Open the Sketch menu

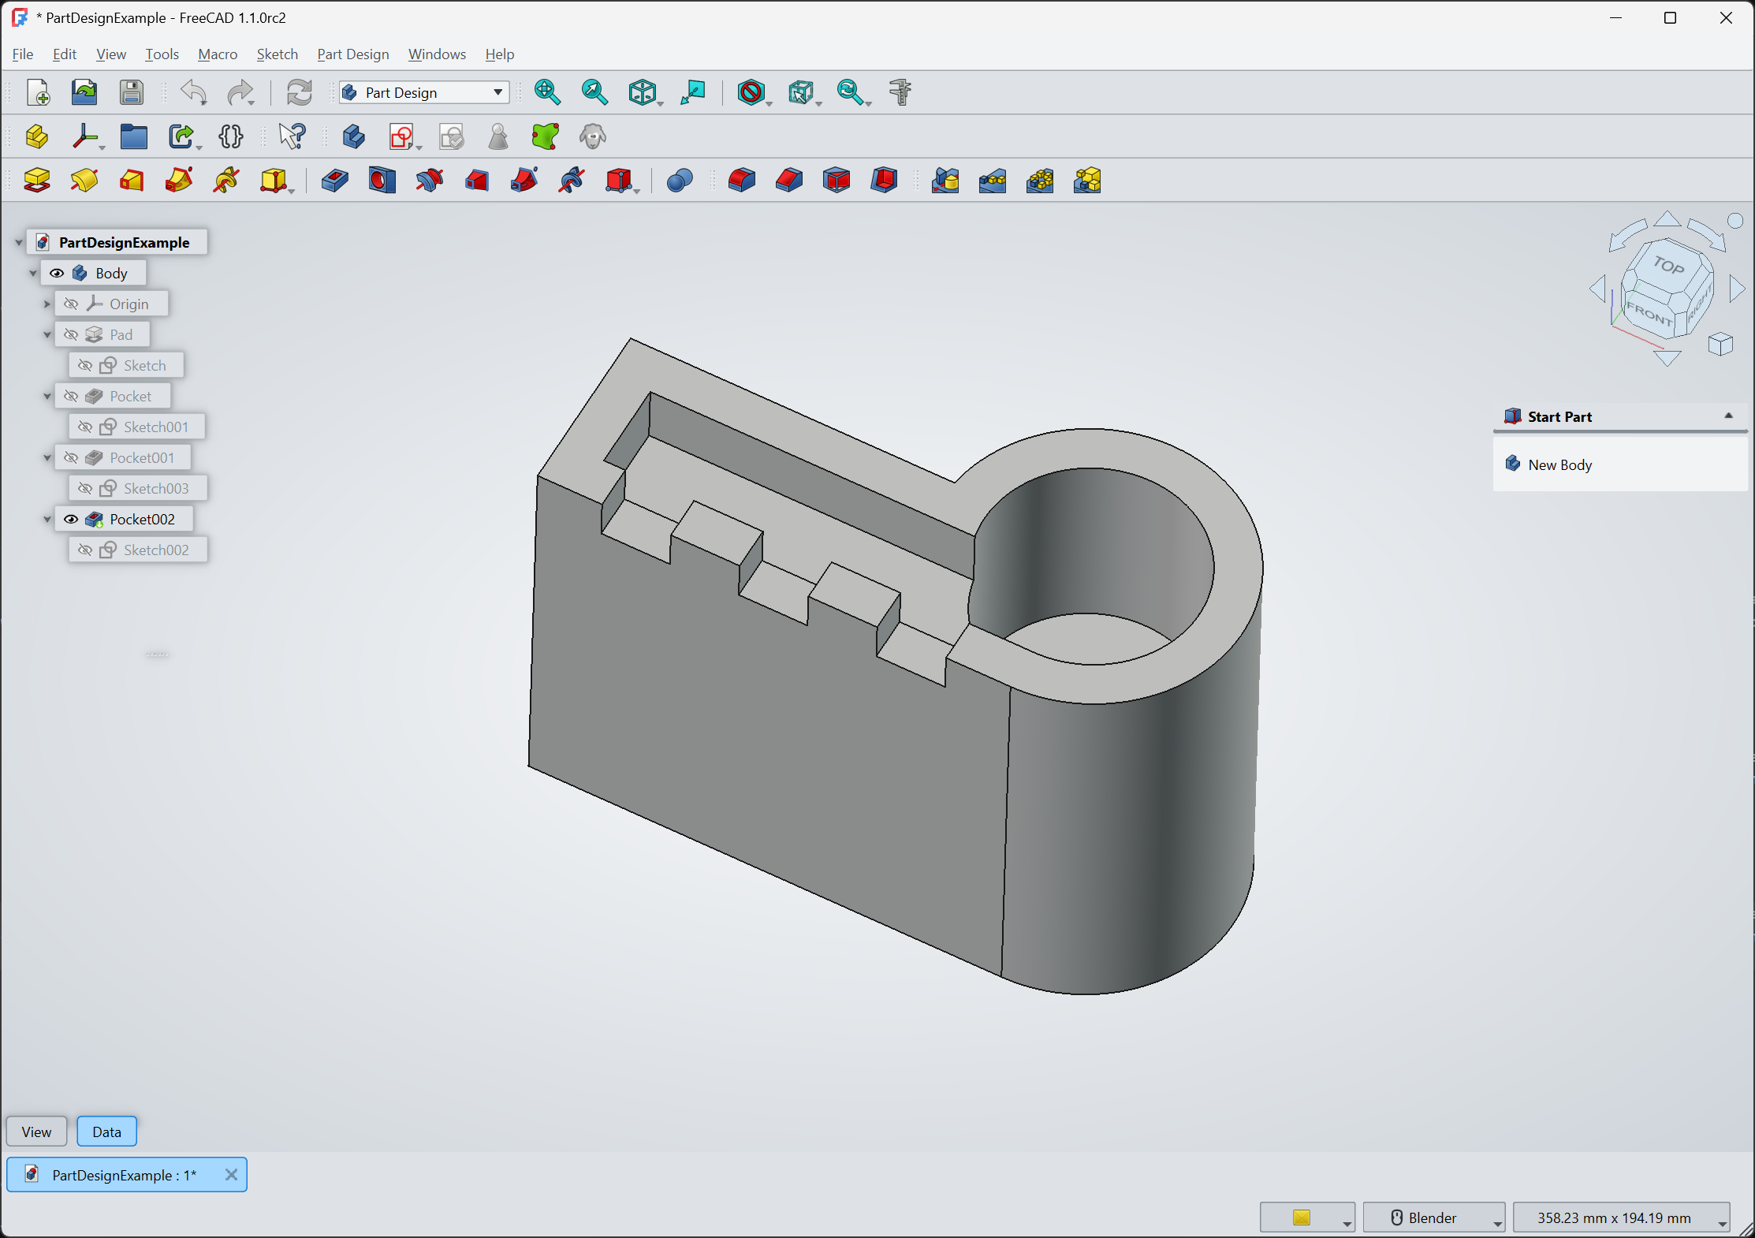tap(278, 54)
